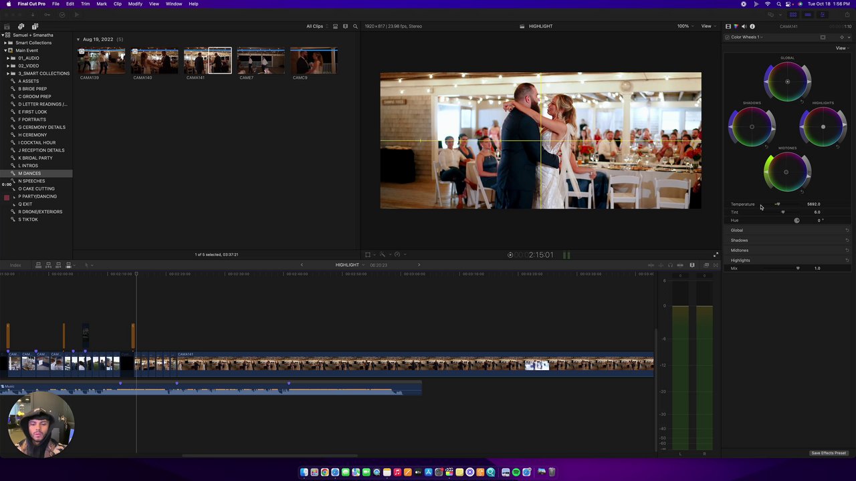Click the Save Effects Preset button

[x=829, y=453]
